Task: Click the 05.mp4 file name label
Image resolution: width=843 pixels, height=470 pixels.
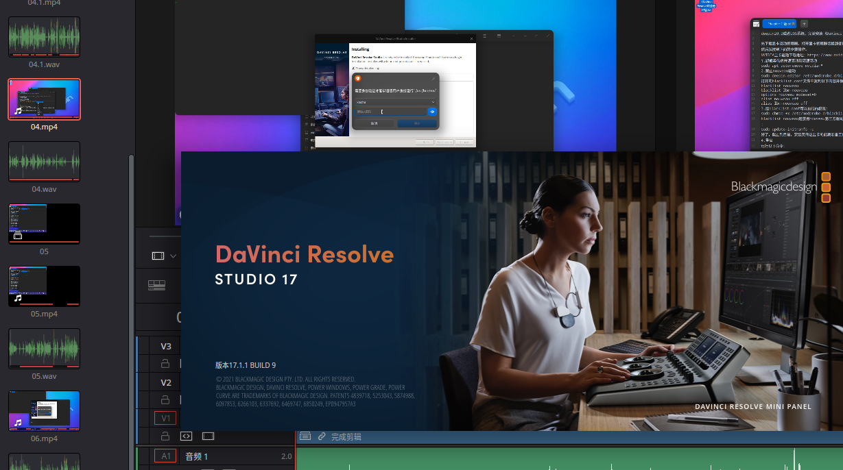Action: coord(44,314)
